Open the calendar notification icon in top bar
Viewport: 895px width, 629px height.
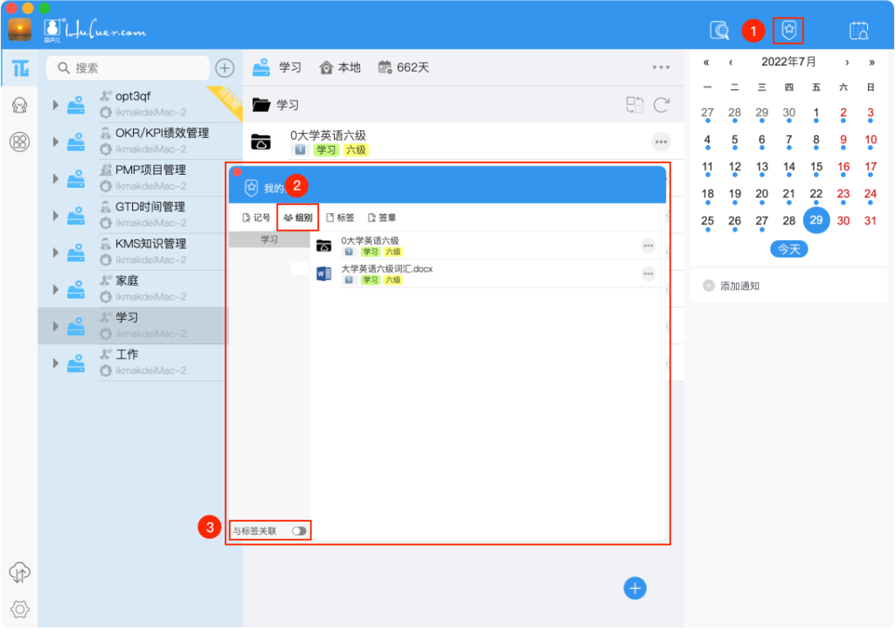tap(858, 31)
